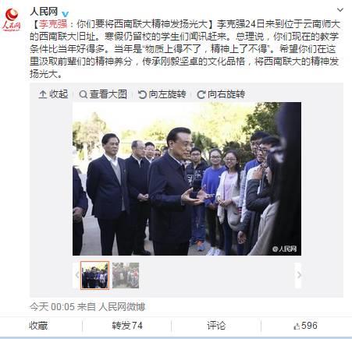Select the second photo thumbnail
Screen dimensions: 352x339
tap(126, 275)
